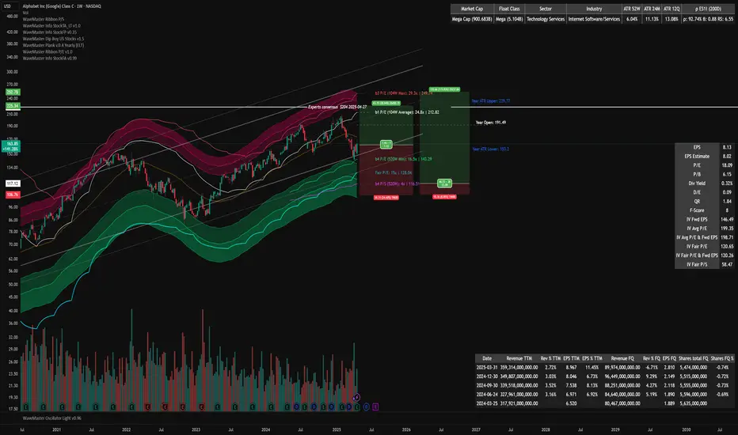Image resolution: width=738 pixels, height=435 pixels.
Task: Click the b4 P/S (520W) label
Action: (x=398, y=183)
